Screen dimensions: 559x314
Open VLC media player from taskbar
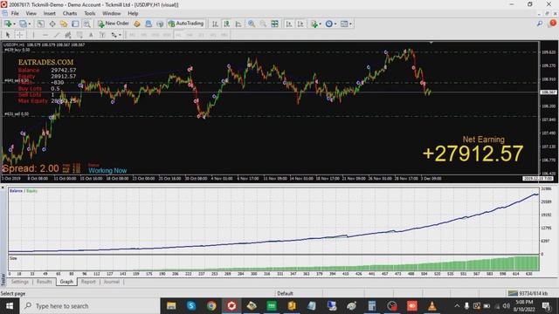pos(431,306)
